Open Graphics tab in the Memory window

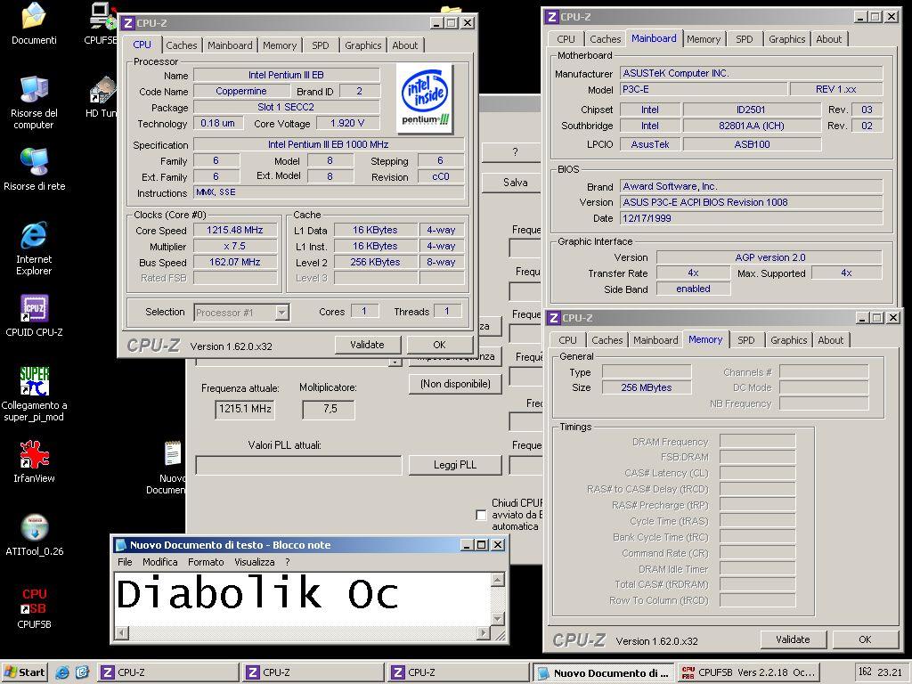(789, 340)
